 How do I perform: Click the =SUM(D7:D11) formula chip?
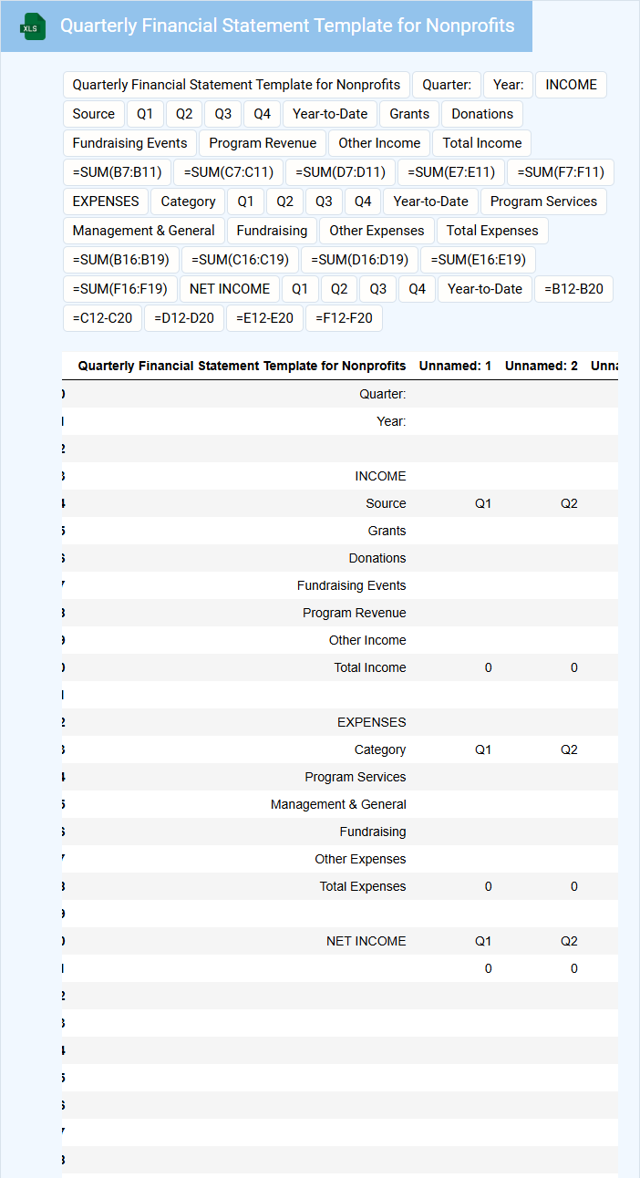pyautogui.click(x=340, y=172)
